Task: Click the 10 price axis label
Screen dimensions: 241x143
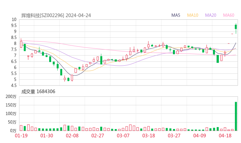Action: coord(14,19)
